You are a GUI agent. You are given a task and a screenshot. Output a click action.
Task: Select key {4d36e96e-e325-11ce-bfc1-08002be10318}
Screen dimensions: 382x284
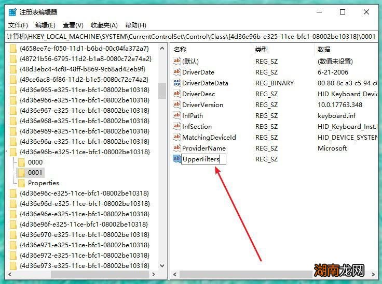tap(85, 214)
